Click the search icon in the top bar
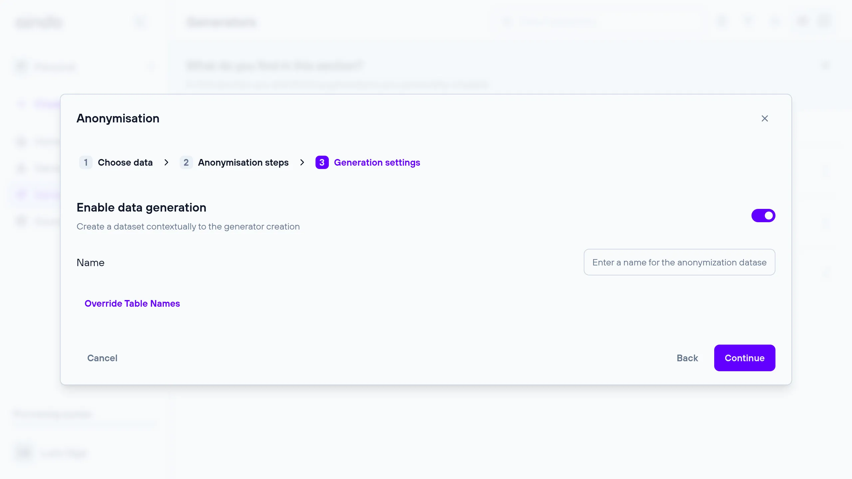The image size is (852, 479). tap(507, 22)
